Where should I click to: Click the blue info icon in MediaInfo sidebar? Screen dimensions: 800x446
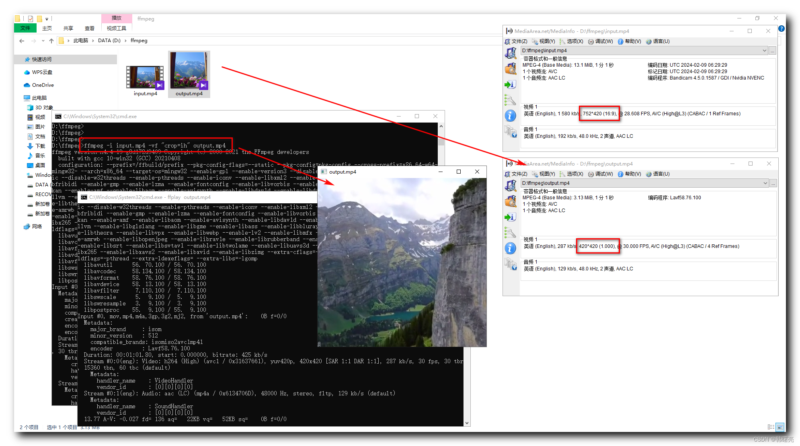tap(511, 115)
